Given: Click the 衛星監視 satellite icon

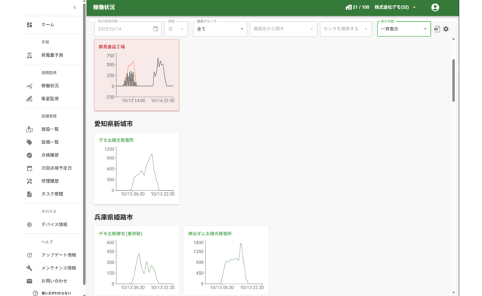Looking at the screenshot, I should (x=29, y=99).
